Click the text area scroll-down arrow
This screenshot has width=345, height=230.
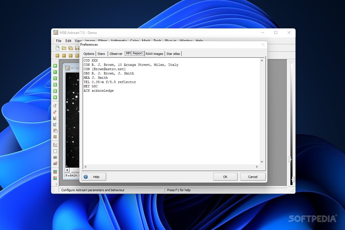(x=262, y=162)
